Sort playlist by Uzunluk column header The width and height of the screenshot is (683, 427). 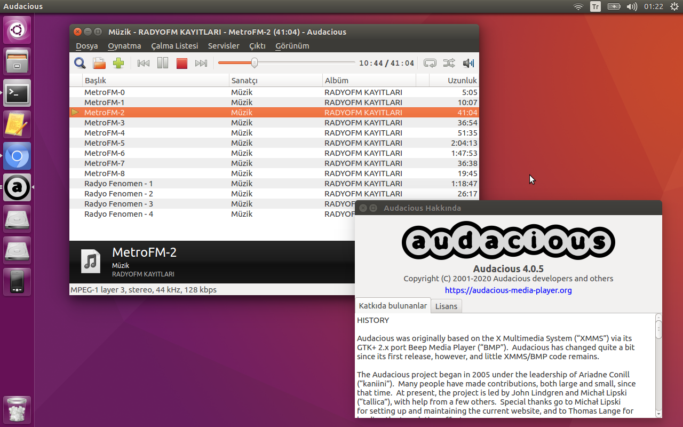point(454,81)
